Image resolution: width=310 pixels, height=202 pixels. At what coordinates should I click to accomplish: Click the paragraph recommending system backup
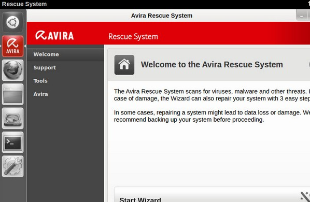click(212, 116)
